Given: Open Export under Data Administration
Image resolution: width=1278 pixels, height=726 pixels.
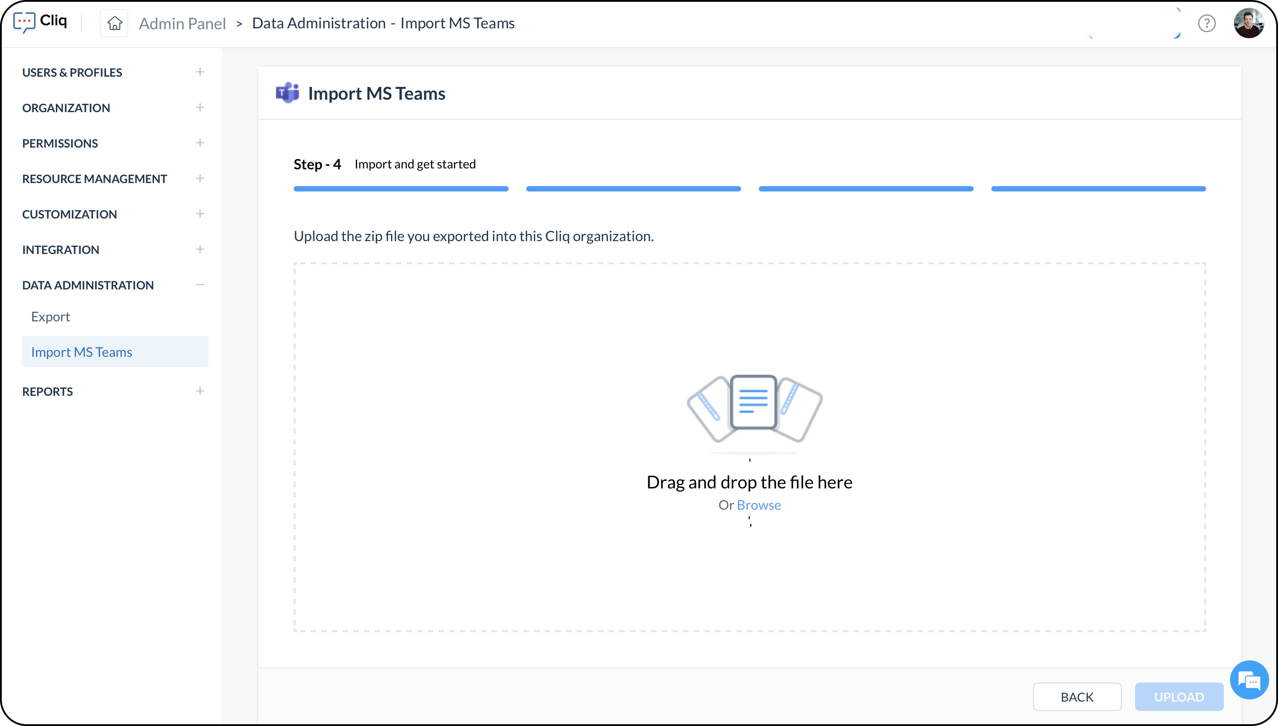Looking at the screenshot, I should pos(51,316).
